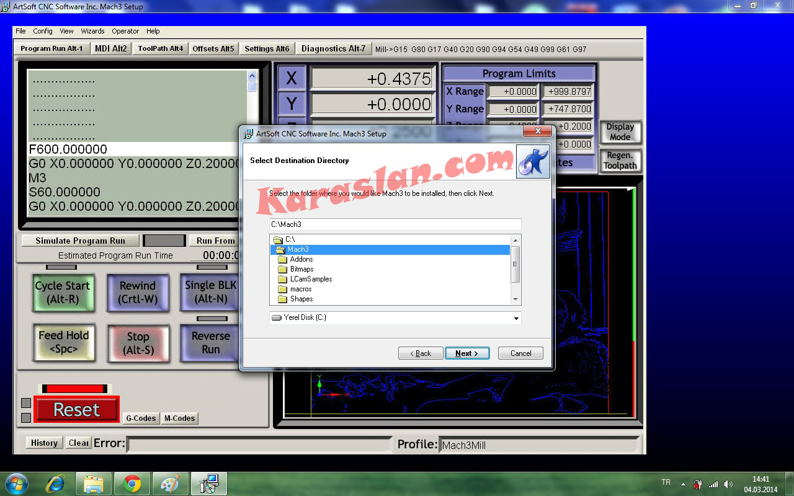Click the Stop (Alt-S) button
This screenshot has width=794, height=496.
138,343
